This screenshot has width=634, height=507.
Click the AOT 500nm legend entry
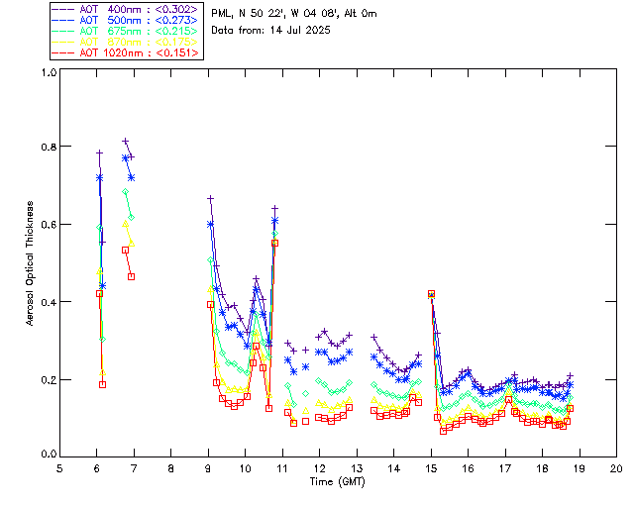coord(126,20)
